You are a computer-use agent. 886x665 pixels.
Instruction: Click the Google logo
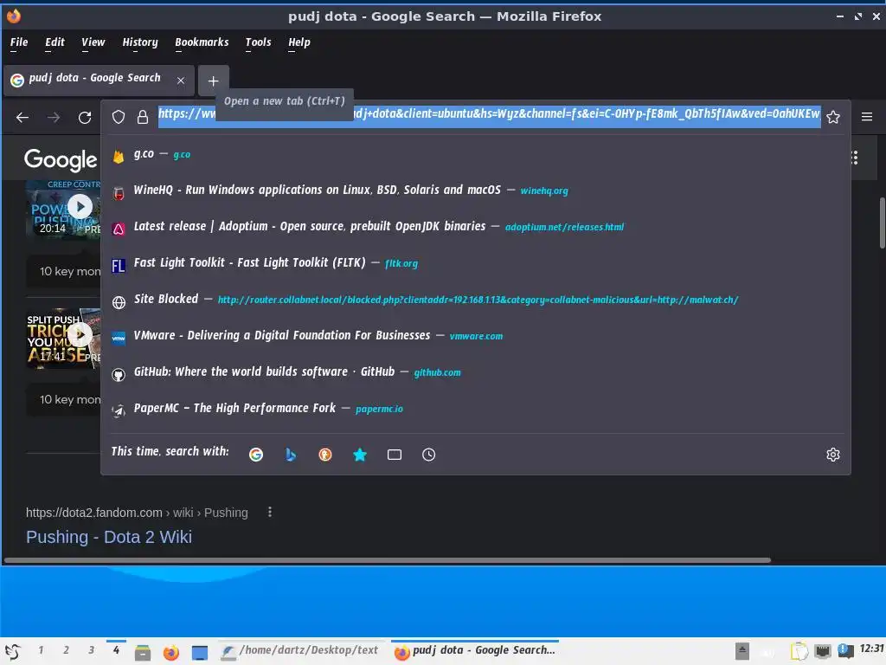coord(61,160)
